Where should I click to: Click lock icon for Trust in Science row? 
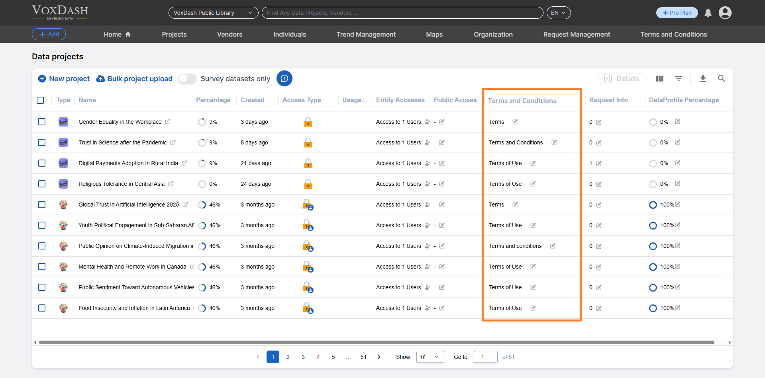pyautogui.click(x=308, y=142)
